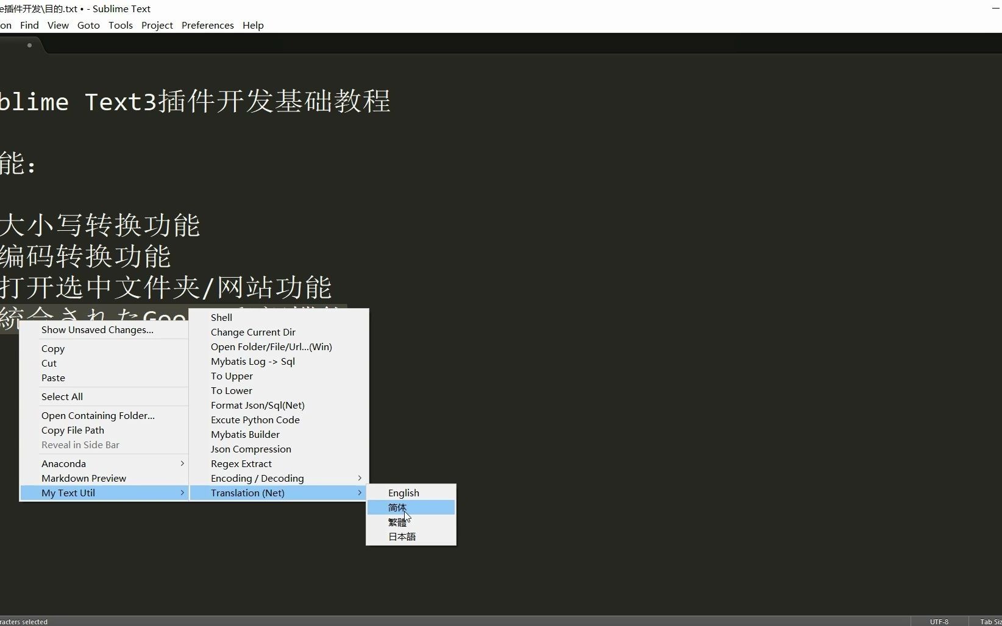Click UTF-8 encoding in status bar
Screen dimensions: 1002x626
point(939,622)
